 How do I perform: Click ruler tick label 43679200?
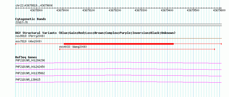click(x=115, y=11)
